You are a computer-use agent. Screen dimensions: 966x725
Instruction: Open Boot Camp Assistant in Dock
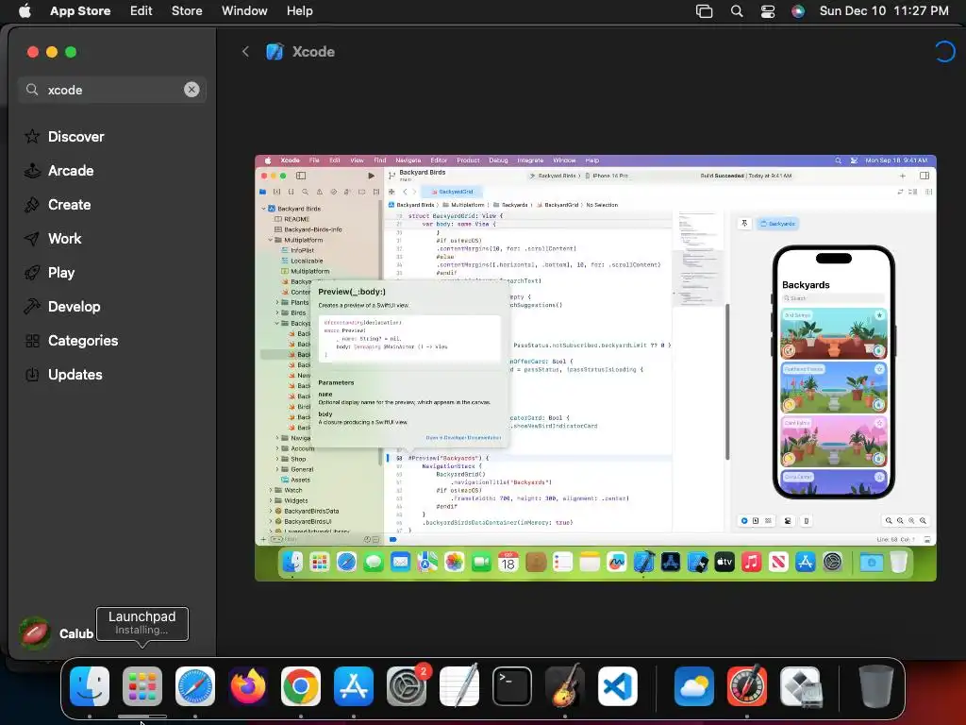pyautogui.click(x=800, y=686)
